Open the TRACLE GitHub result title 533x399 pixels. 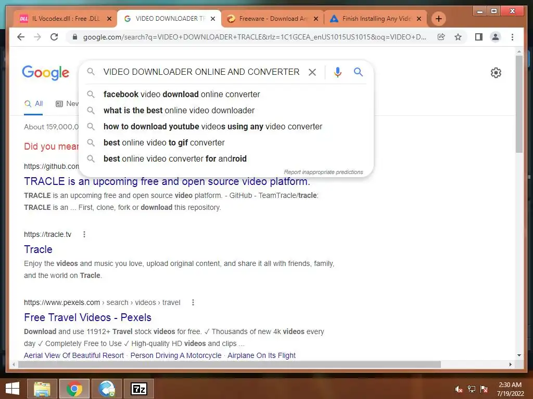coord(167,181)
